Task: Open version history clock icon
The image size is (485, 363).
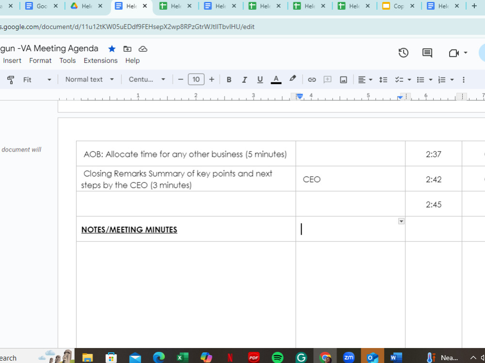Action: coord(404,53)
